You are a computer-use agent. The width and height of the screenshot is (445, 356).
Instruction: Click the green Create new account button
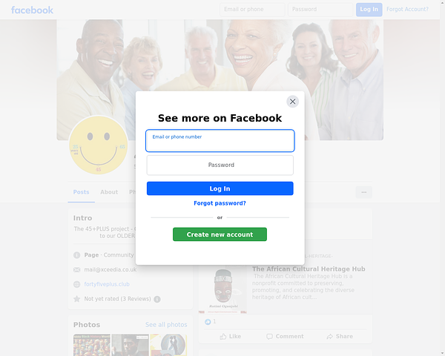(x=220, y=234)
